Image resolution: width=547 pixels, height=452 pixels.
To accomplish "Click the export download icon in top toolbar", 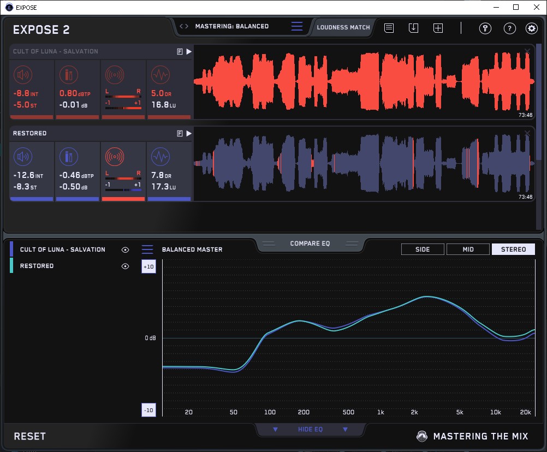I will pos(413,28).
